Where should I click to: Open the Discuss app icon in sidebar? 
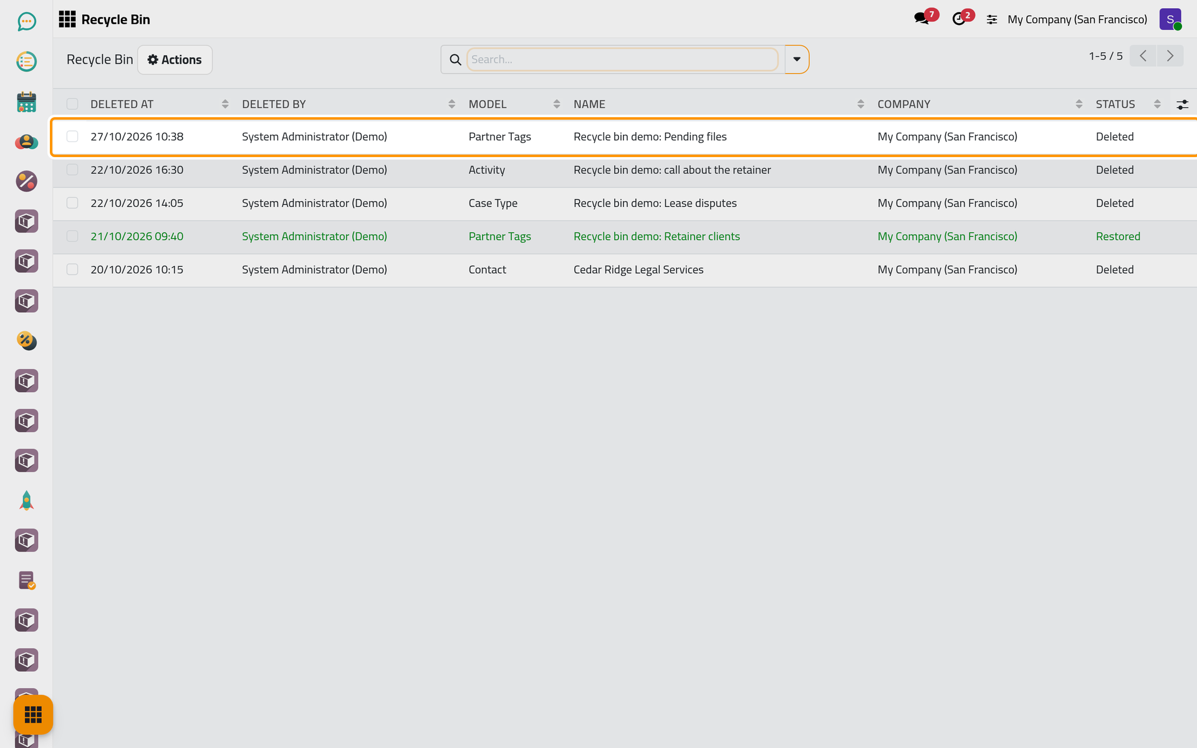26,22
